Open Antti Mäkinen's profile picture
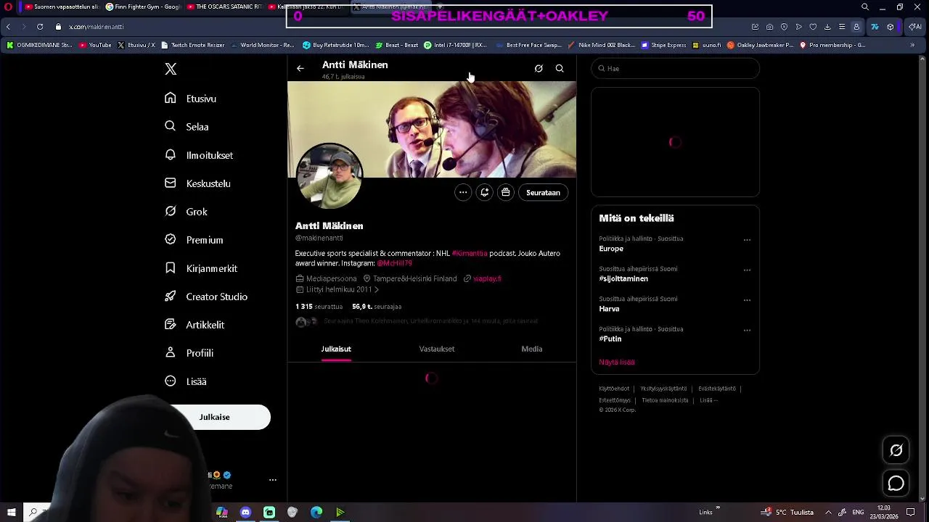Screen dimensions: 929x522 pyautogui.click(x=330, y=175)
